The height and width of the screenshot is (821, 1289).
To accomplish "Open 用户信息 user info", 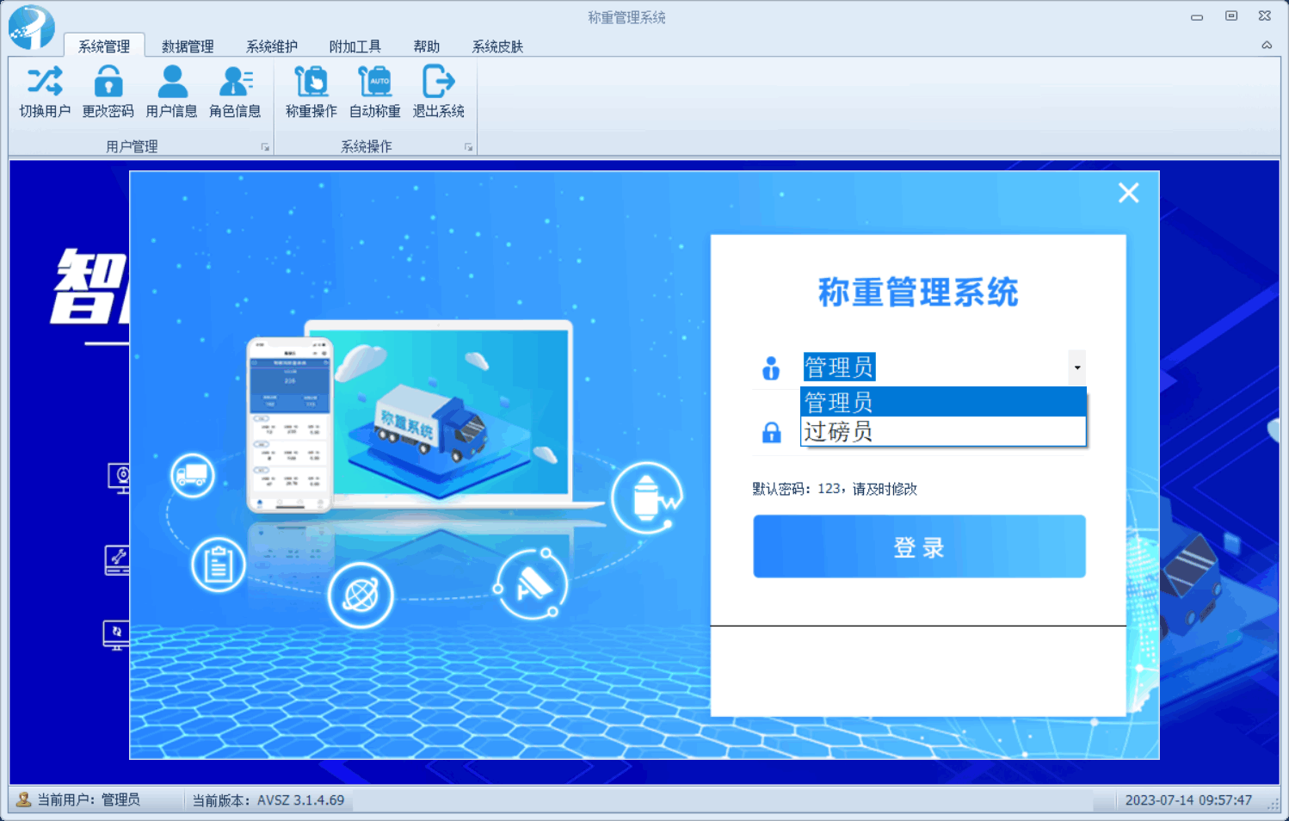I will point(171,91).
